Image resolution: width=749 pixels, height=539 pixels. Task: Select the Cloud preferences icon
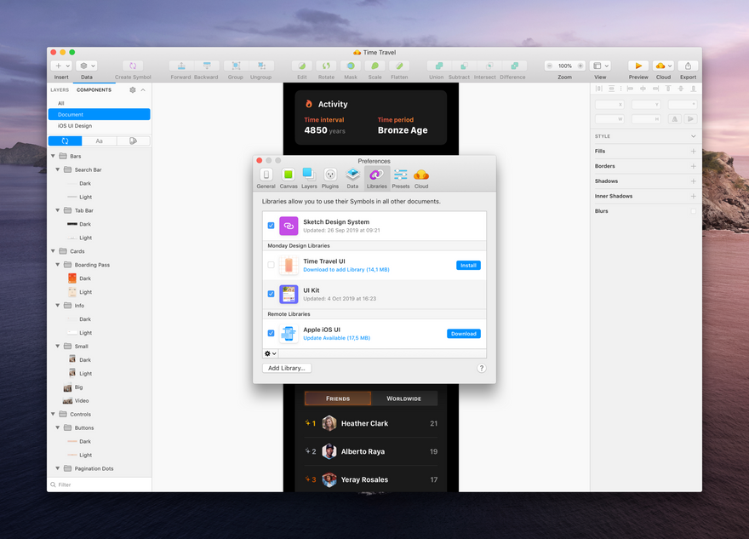tap(420, 178)
